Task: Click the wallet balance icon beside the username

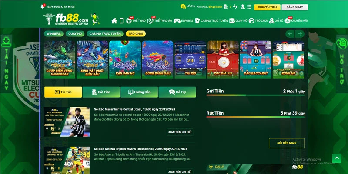Action: tap(226, 7)
